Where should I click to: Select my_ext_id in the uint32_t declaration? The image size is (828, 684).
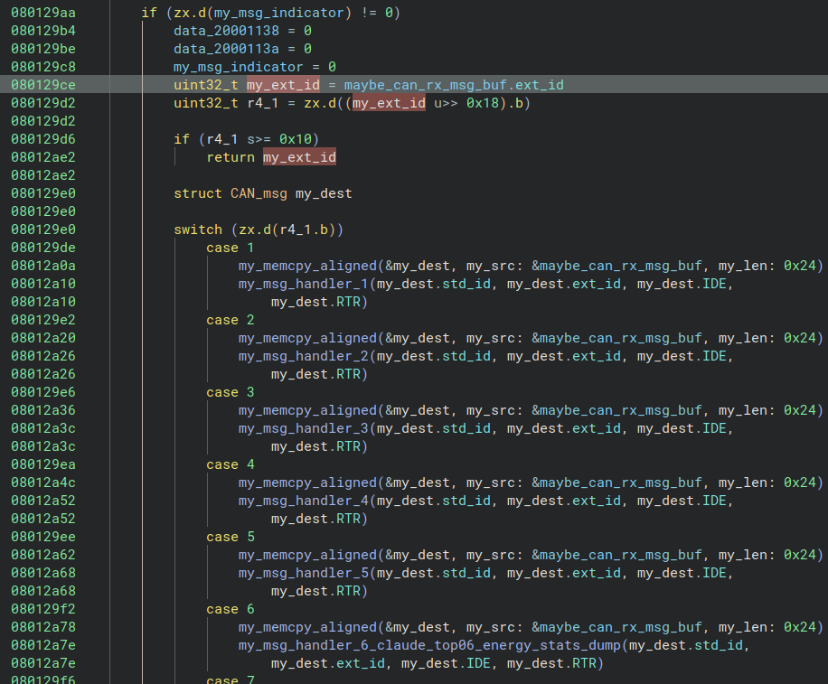tap(283, 85)
